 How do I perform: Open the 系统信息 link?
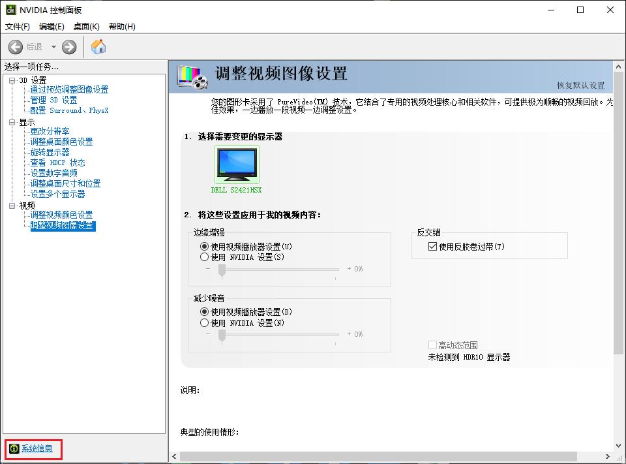[x=37, y=448]
